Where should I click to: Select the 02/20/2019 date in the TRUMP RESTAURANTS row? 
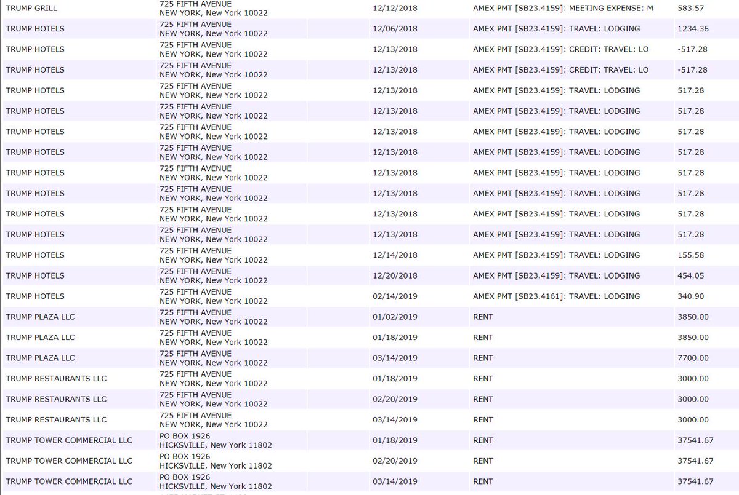point(395,399)
